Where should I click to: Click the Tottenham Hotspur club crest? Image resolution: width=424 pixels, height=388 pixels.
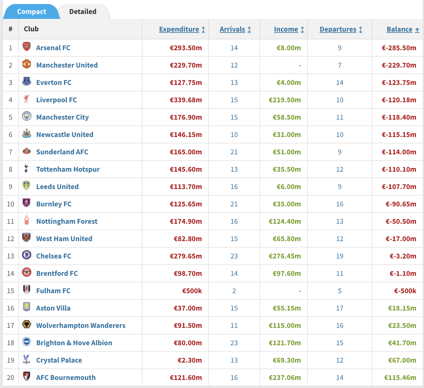click(27, 168)
